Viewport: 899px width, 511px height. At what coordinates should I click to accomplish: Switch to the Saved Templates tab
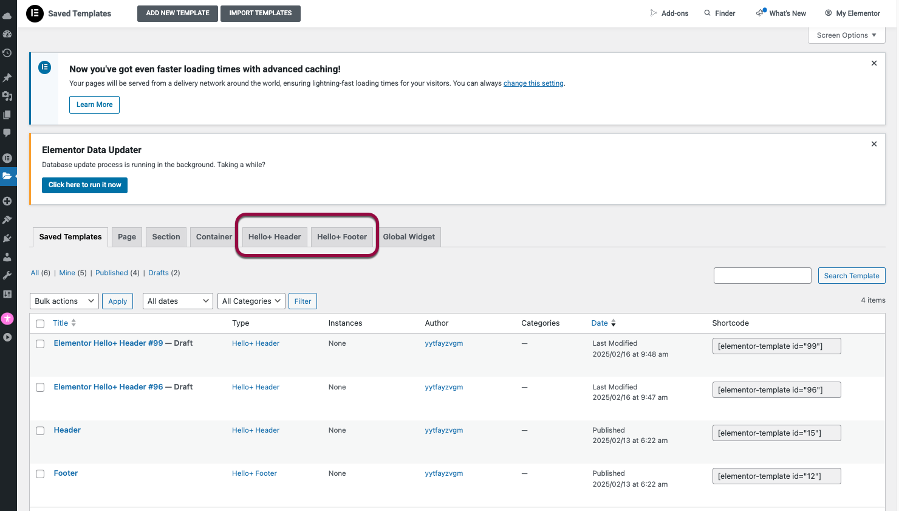pos(70,237)
